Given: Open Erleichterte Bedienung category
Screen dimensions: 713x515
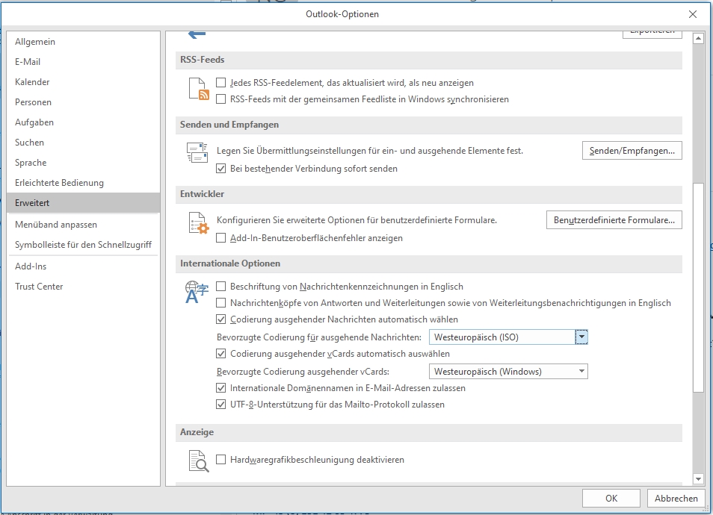Looking at the screenshot, I should tap(83, 183).
